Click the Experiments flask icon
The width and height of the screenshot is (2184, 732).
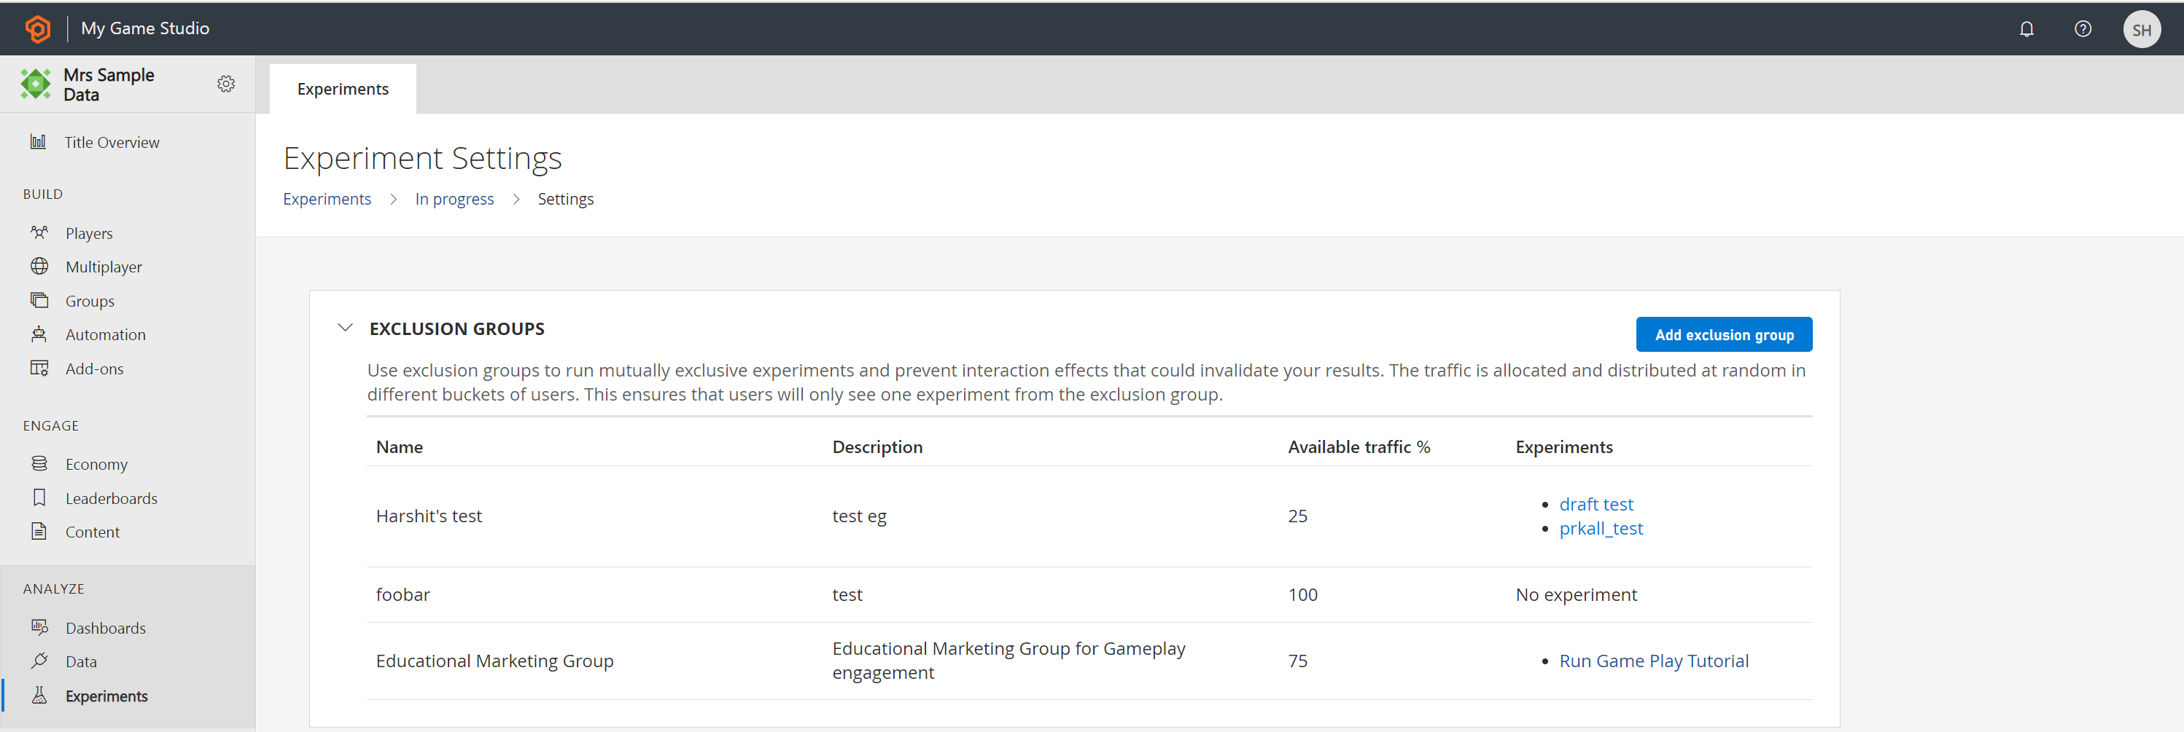click(39, 696)
